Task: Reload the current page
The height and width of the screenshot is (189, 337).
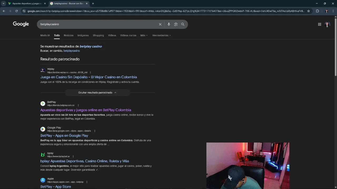Action: 16,11
